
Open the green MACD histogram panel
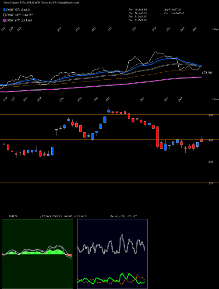[37, 254]
